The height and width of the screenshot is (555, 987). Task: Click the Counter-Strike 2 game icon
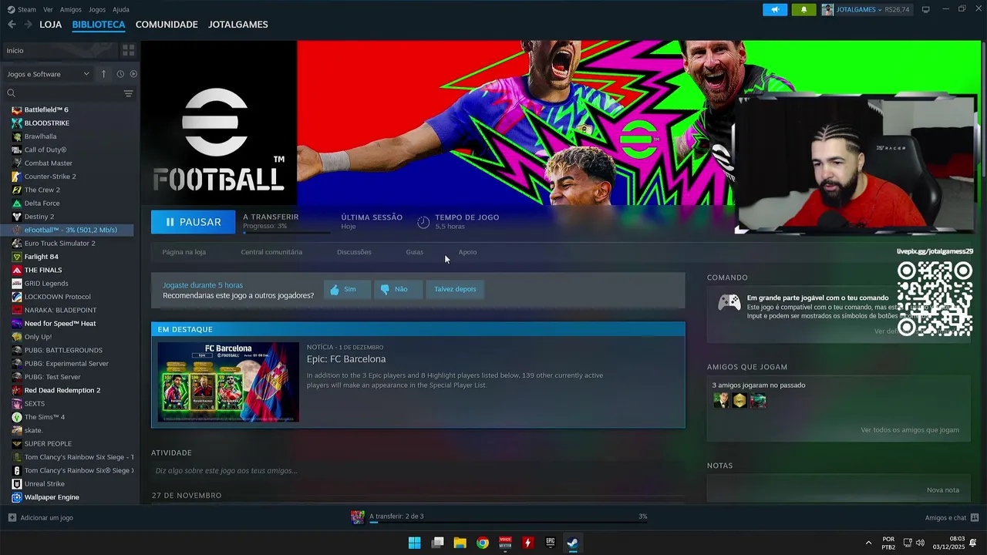pos(17,177)
